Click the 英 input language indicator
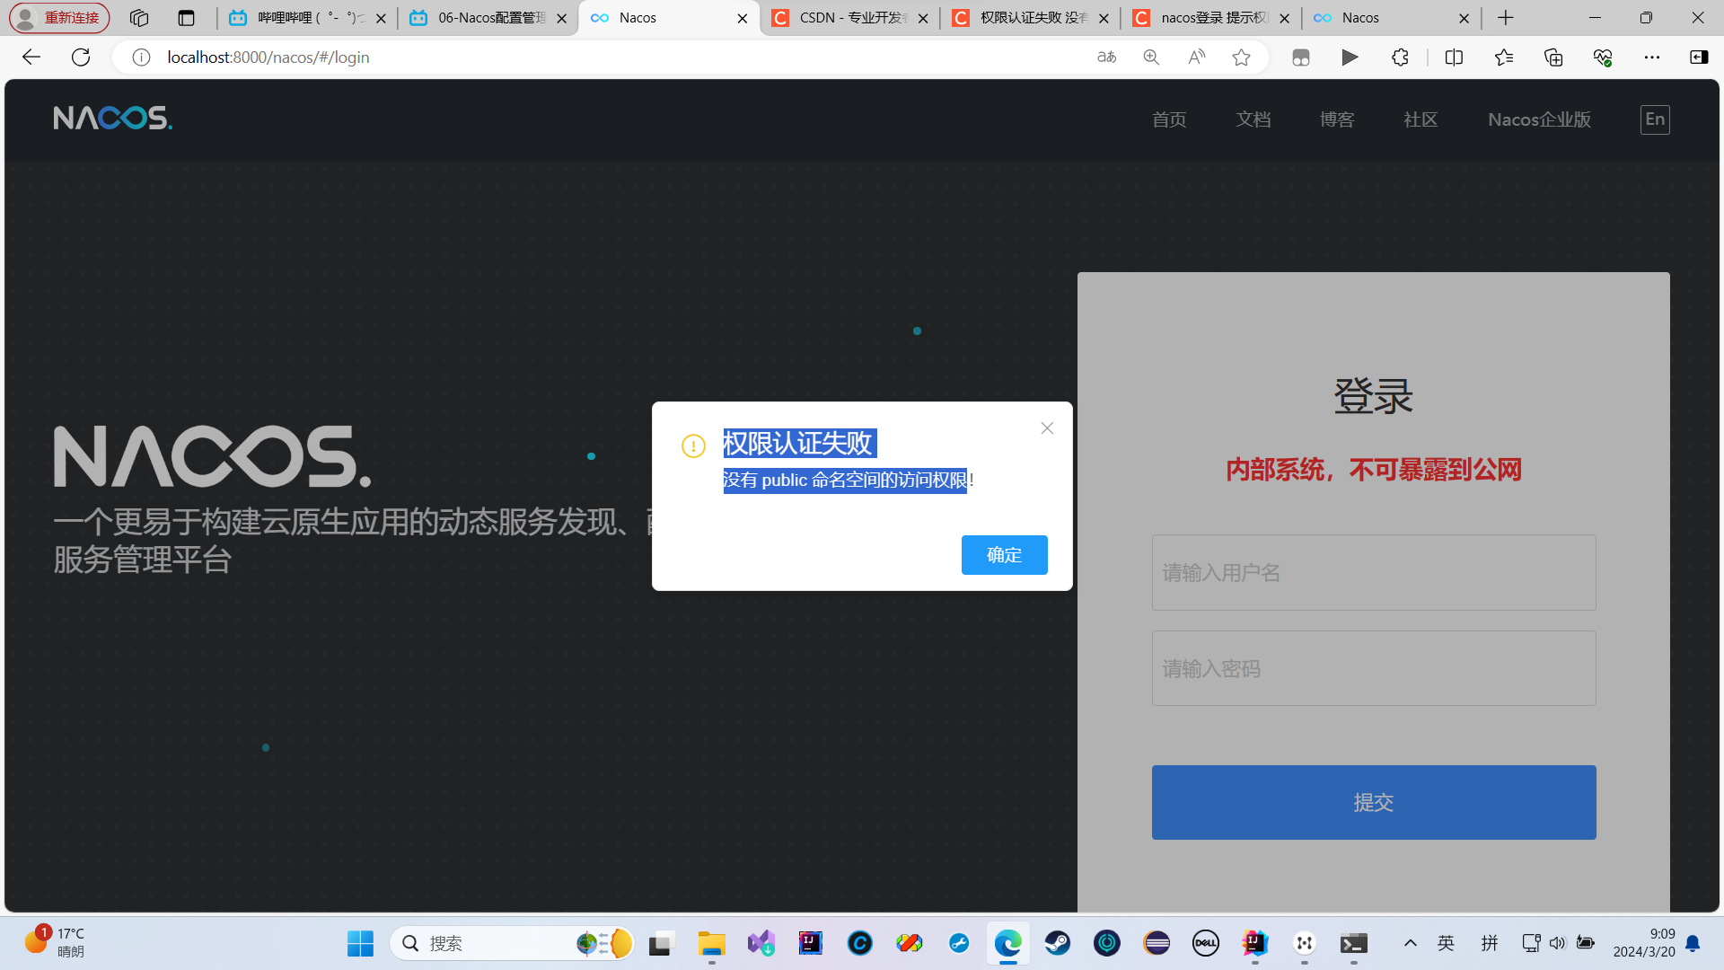The width and height of the screenshot is (1724, 970). pyautogui.click(x=1446, y=943)
